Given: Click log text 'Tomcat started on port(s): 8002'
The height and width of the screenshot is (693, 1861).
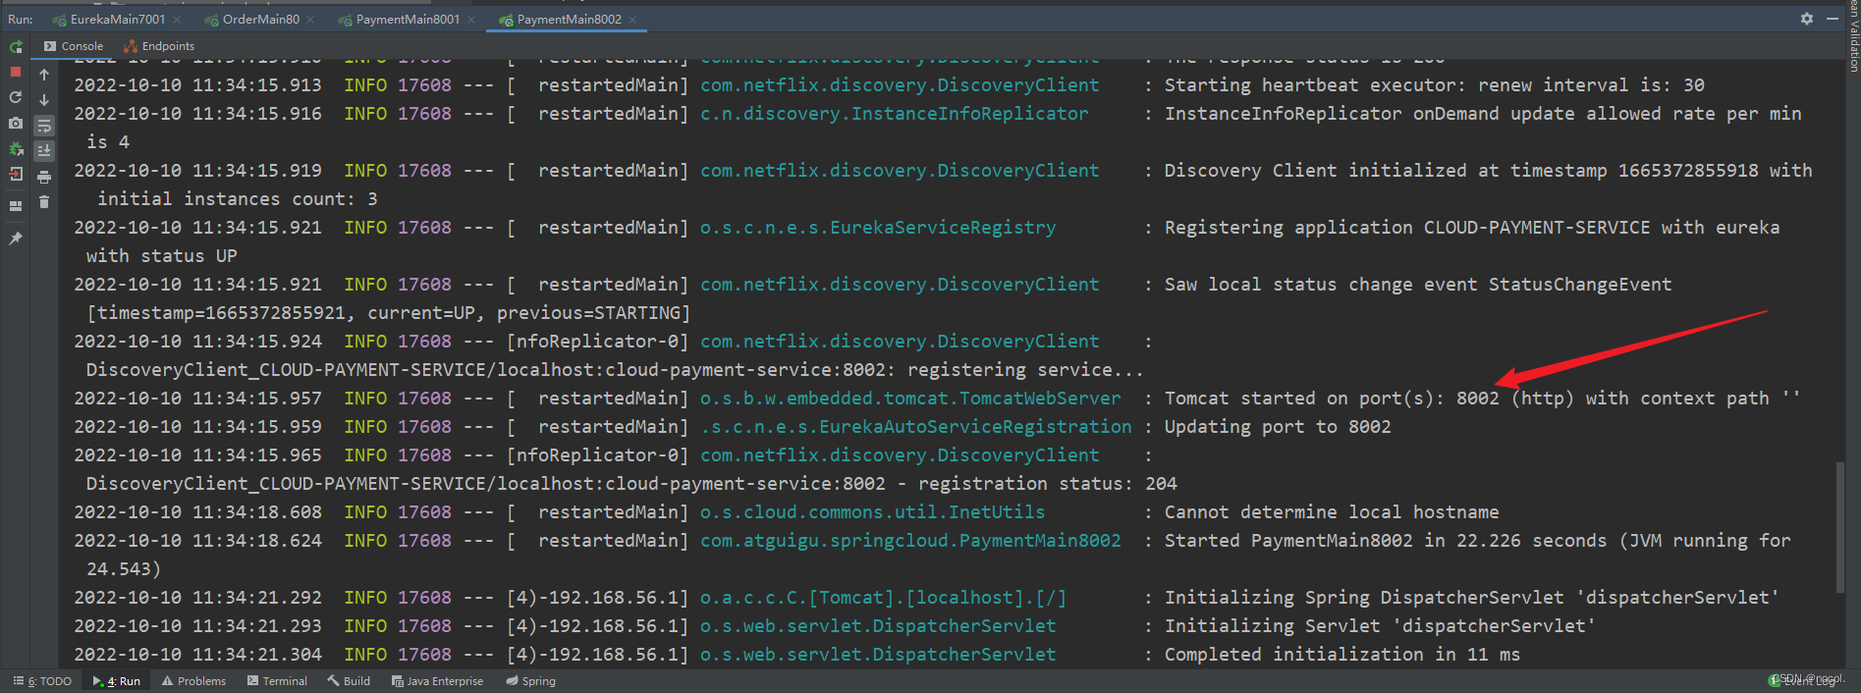Looking at the screenshot, I should [x=1332, y=399].
